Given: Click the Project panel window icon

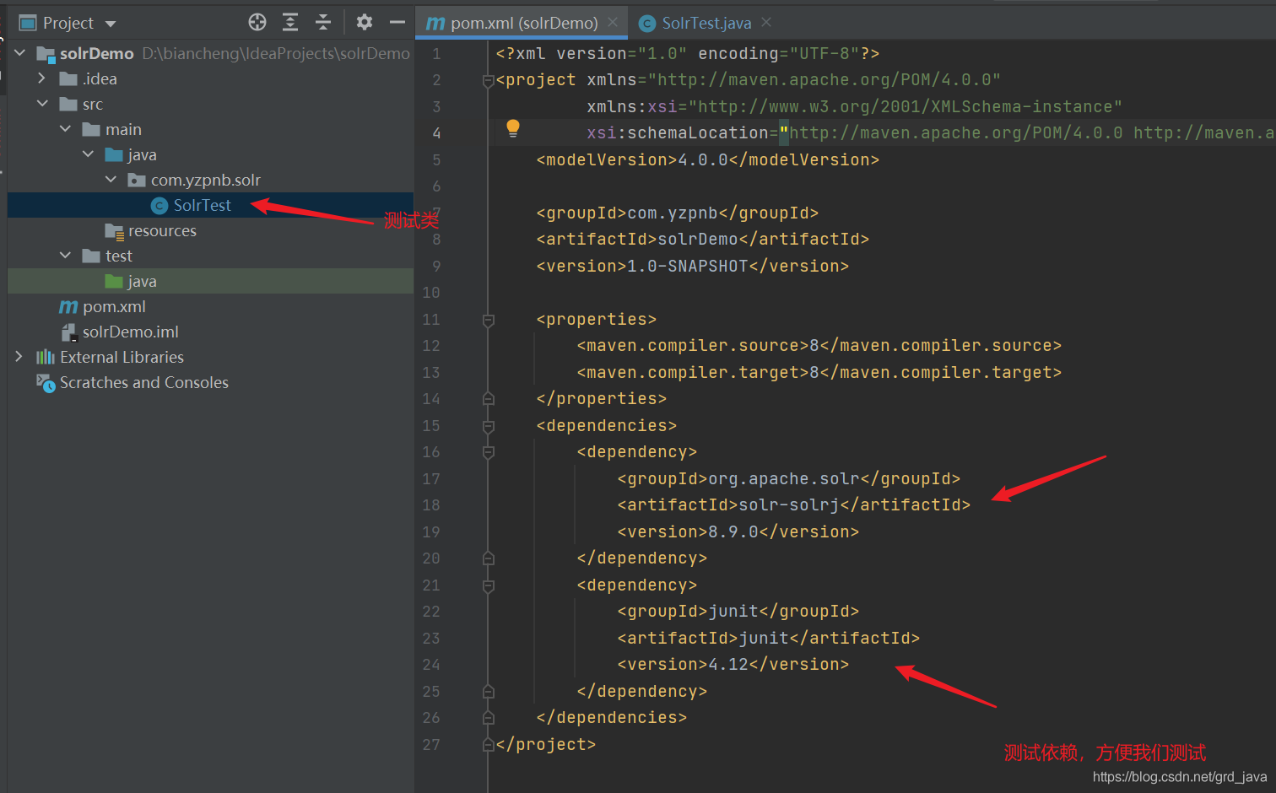Looking at the screenshot, I should pyautogui.click(x=28, y=23).
